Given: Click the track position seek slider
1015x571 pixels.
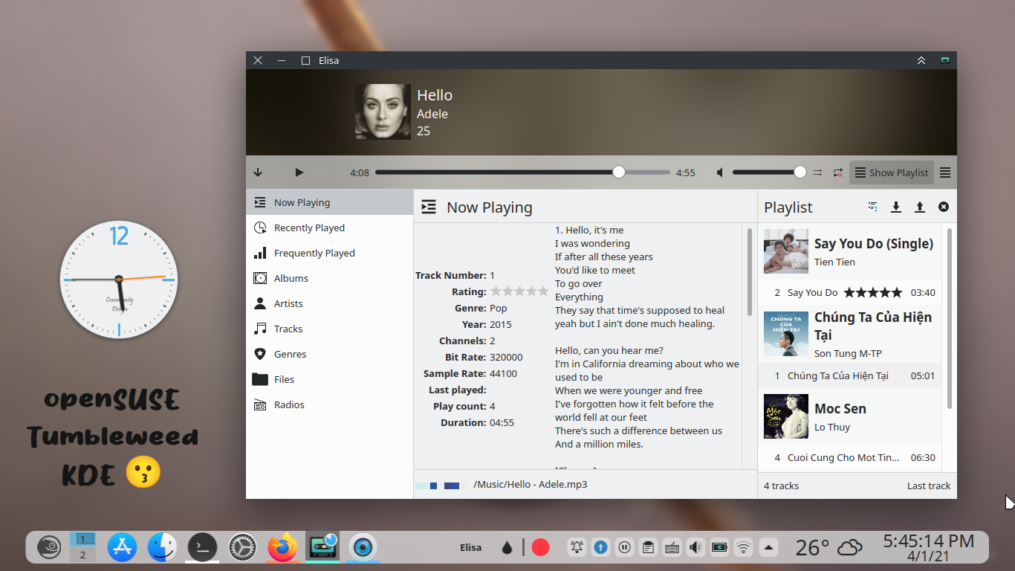Looking at the screenshot, I should coord(522,172).
